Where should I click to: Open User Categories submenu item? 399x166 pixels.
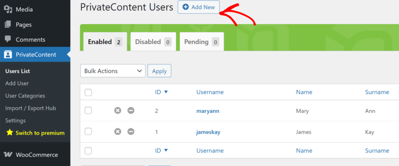25,96
